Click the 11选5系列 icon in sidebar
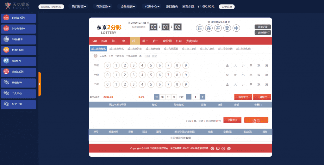 coord(6,50)
